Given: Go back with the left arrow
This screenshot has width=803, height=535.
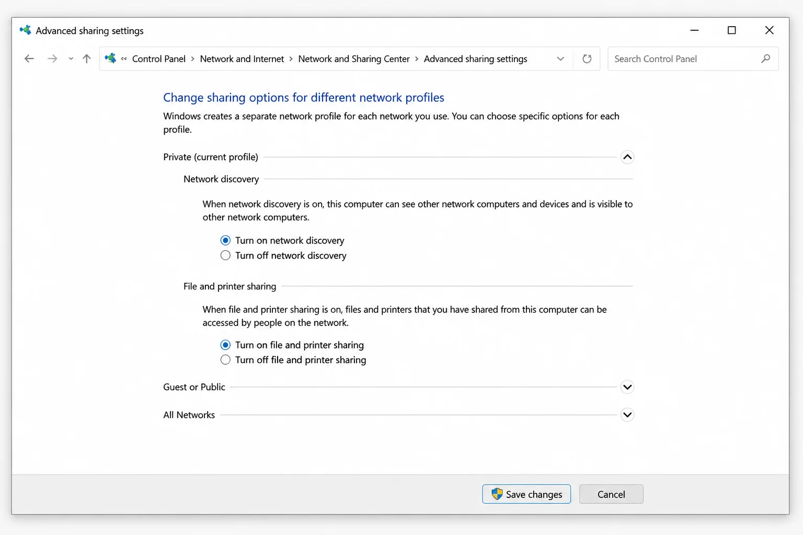Looking at the screenshot, I should click(29, 59).
